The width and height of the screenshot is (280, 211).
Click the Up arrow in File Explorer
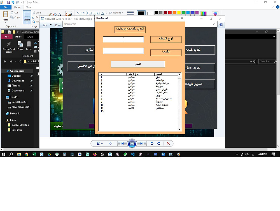(x=20, y=61)
